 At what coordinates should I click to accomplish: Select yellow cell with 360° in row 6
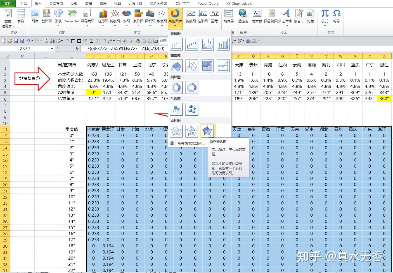click(x=384, y=98)
